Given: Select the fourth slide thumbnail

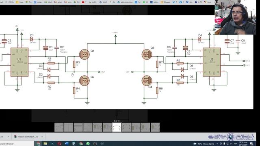Looking at the screenshot, I should point(88,127).
